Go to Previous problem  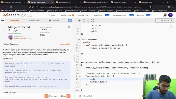pos(51,96)
